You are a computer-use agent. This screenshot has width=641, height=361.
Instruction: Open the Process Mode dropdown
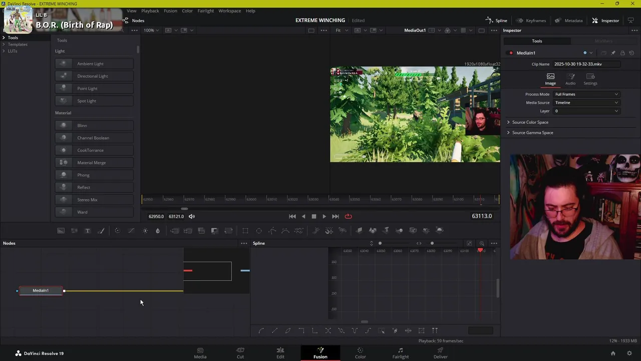point(586,94)
